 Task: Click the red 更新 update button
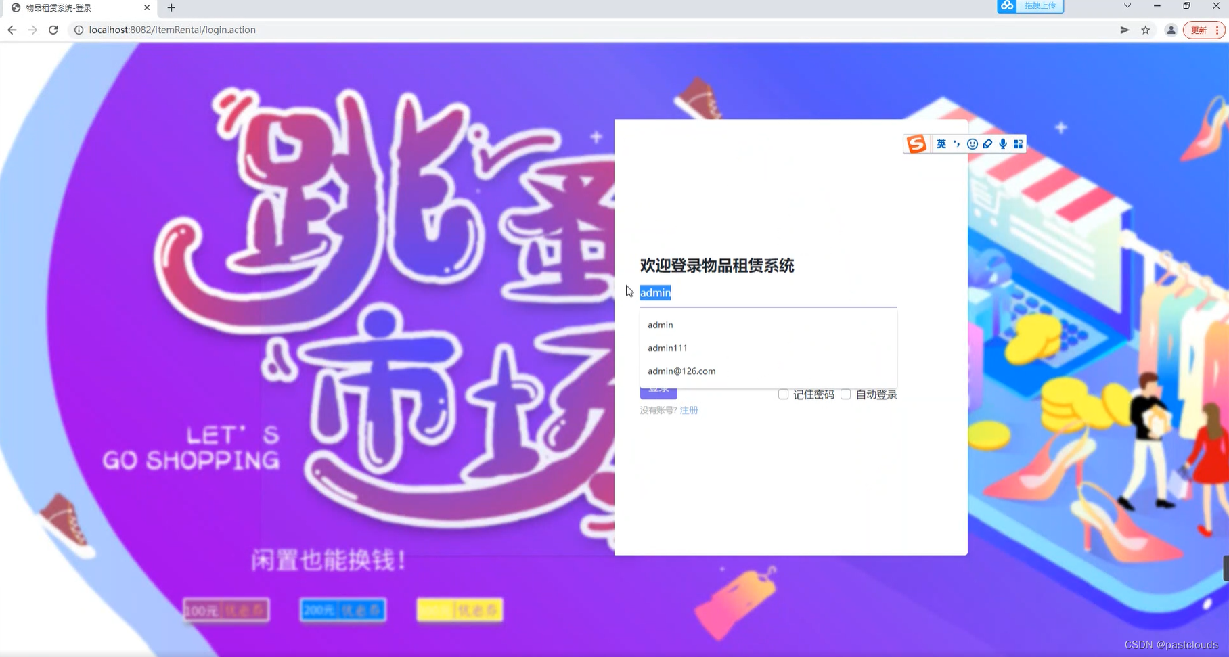(x=1200, y=30)
